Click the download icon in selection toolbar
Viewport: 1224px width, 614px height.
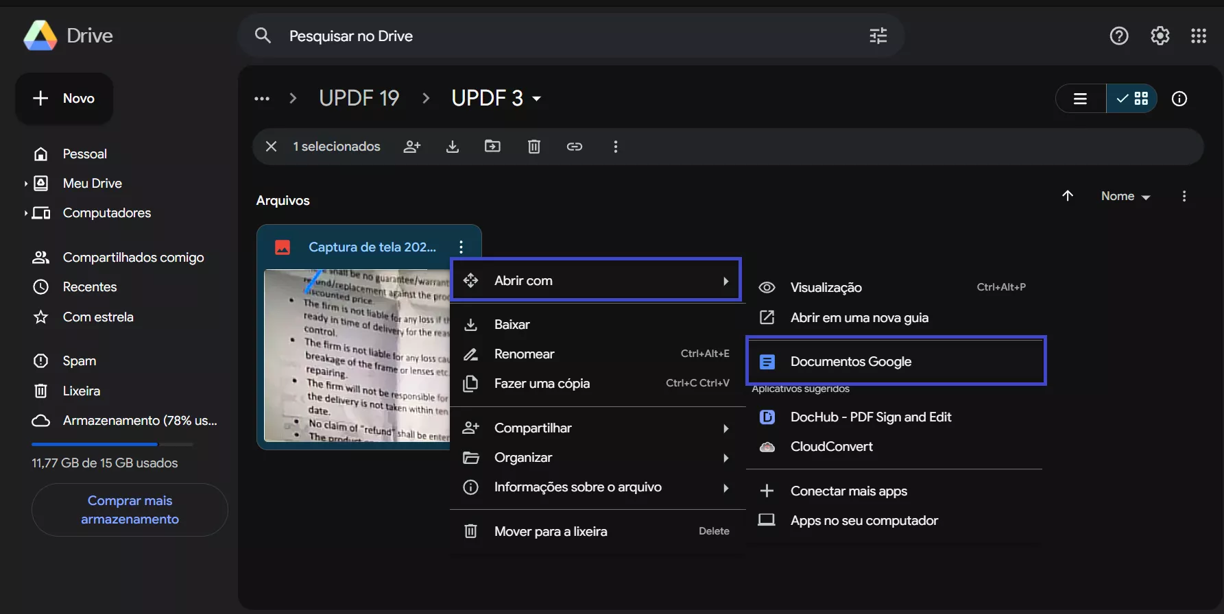point(453,147)
